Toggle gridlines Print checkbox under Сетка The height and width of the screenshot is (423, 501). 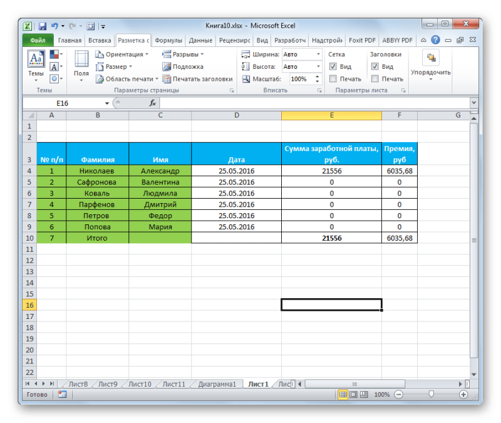(333, 79)
